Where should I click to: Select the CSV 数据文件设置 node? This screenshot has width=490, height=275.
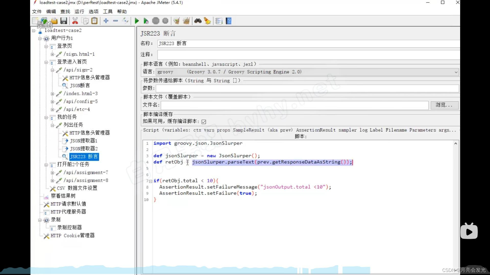coord(77,188)
